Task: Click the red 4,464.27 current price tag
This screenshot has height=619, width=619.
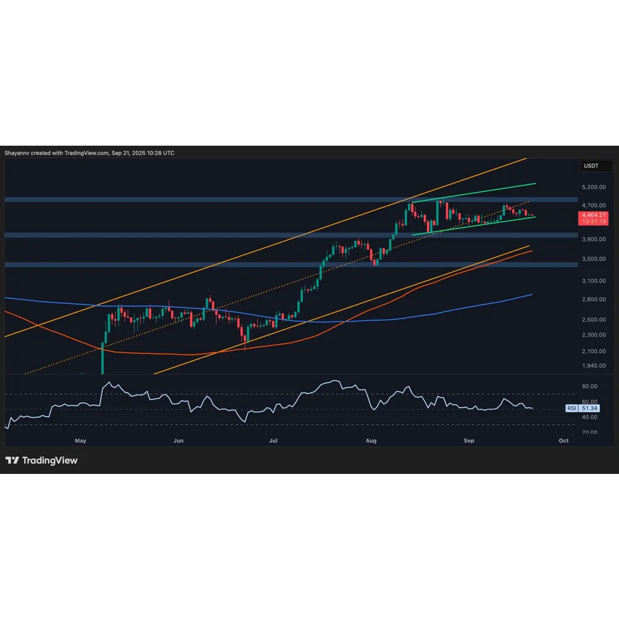Action: [594, 215]
